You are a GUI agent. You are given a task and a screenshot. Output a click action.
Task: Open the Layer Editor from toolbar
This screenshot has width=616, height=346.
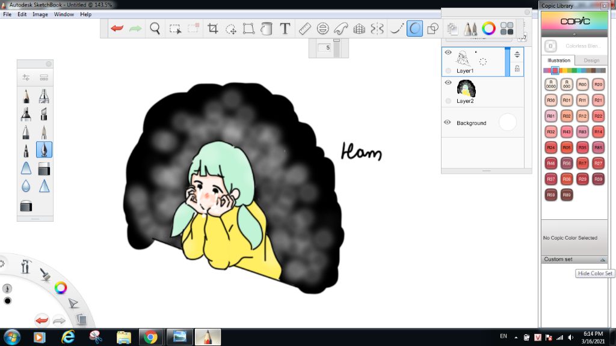click(x=452, y=29)
